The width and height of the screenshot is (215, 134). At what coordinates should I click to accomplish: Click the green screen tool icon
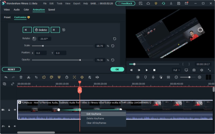pyautogui.click(x=59, y=77)
